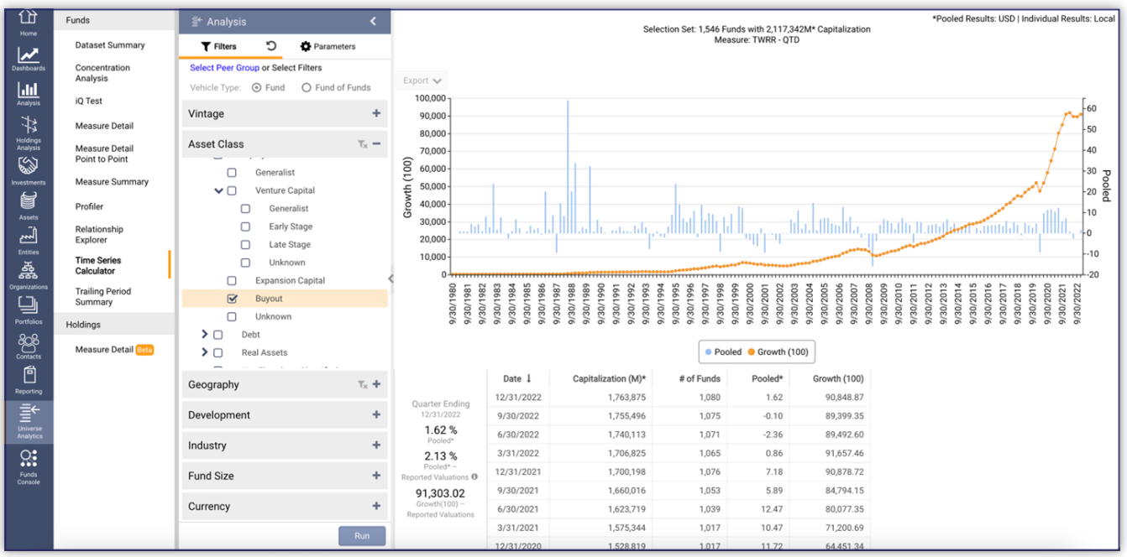Viewport: 1127px width, 557px height.
Task: Open the Dashboards sidebar icon
Action: [28, 56]
